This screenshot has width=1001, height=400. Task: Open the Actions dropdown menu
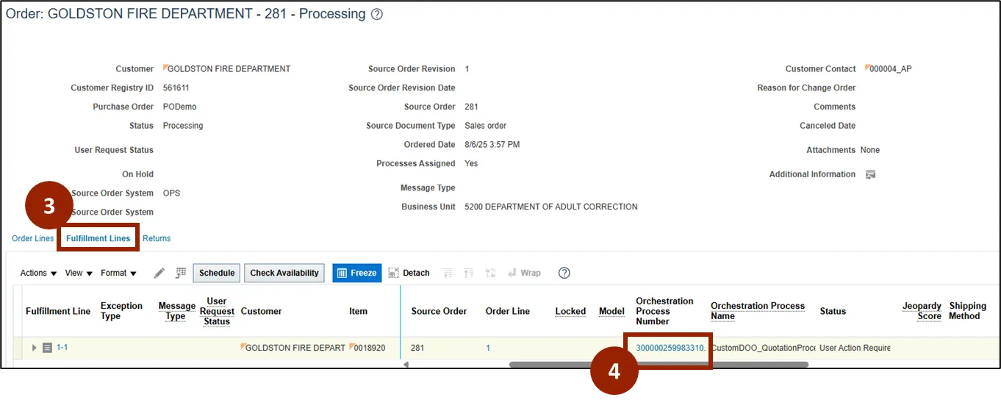coord(38,273)
